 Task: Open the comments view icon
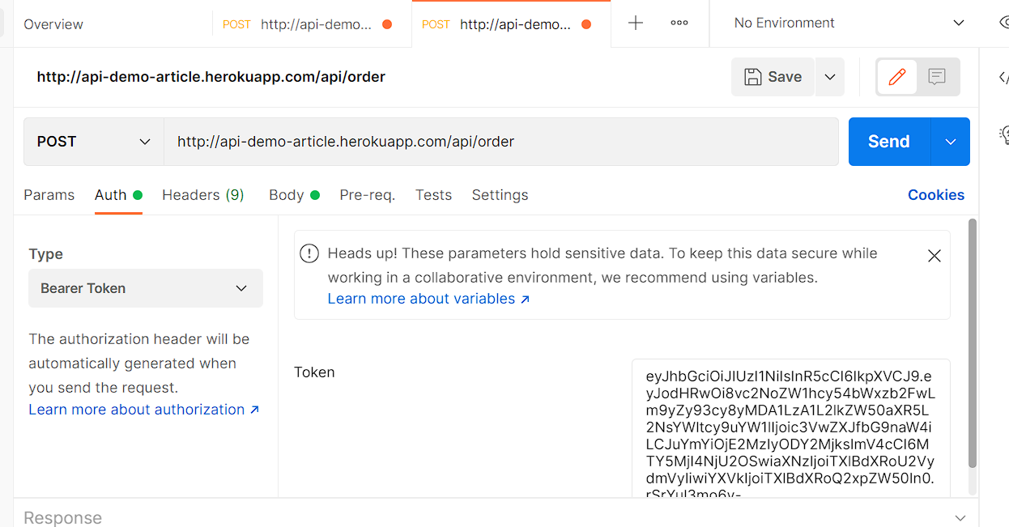(937, 77)
